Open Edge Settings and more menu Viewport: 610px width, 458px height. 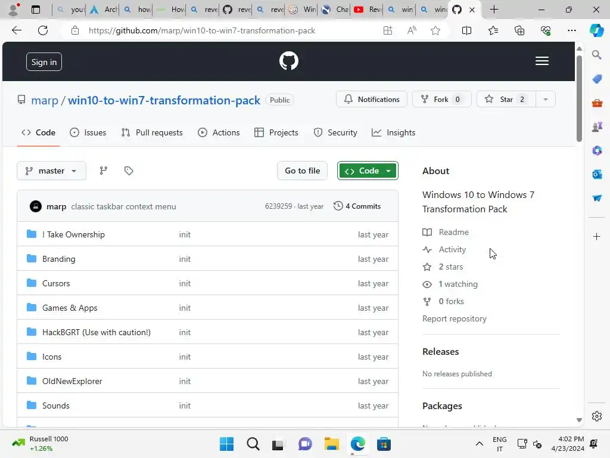coord(571,30)
